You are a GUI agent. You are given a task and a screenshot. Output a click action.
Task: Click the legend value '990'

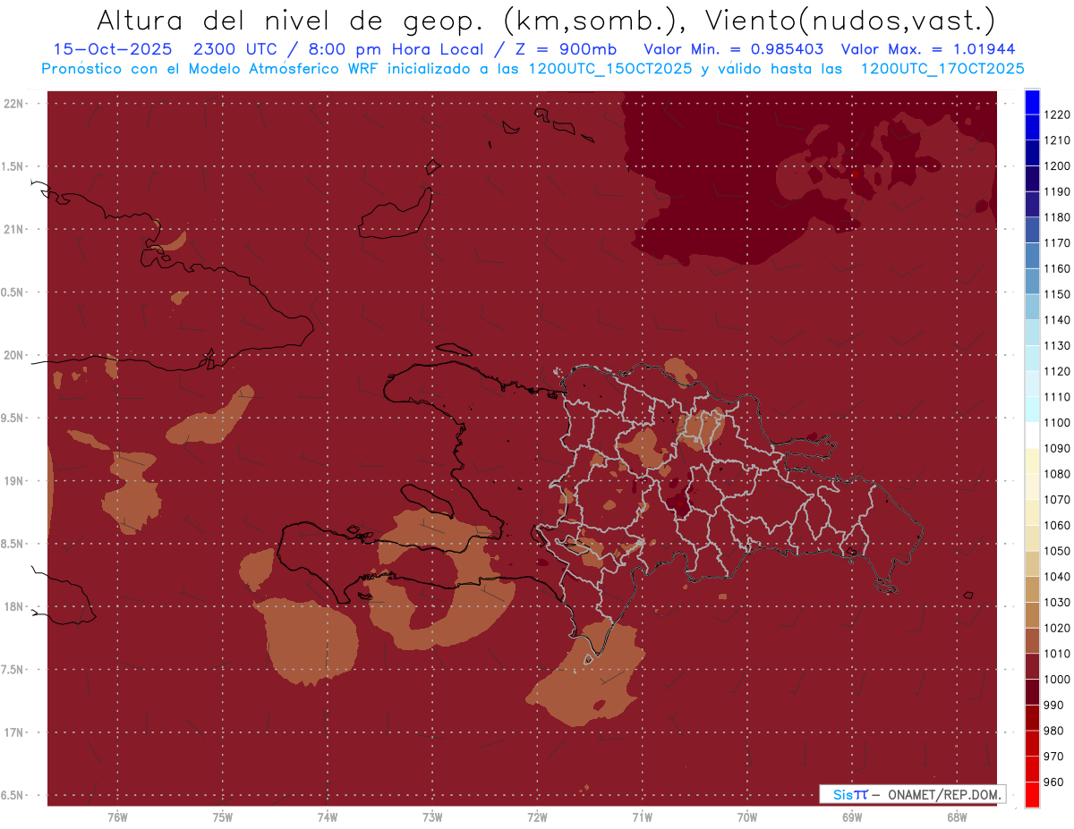click(x=1055, y=706)
